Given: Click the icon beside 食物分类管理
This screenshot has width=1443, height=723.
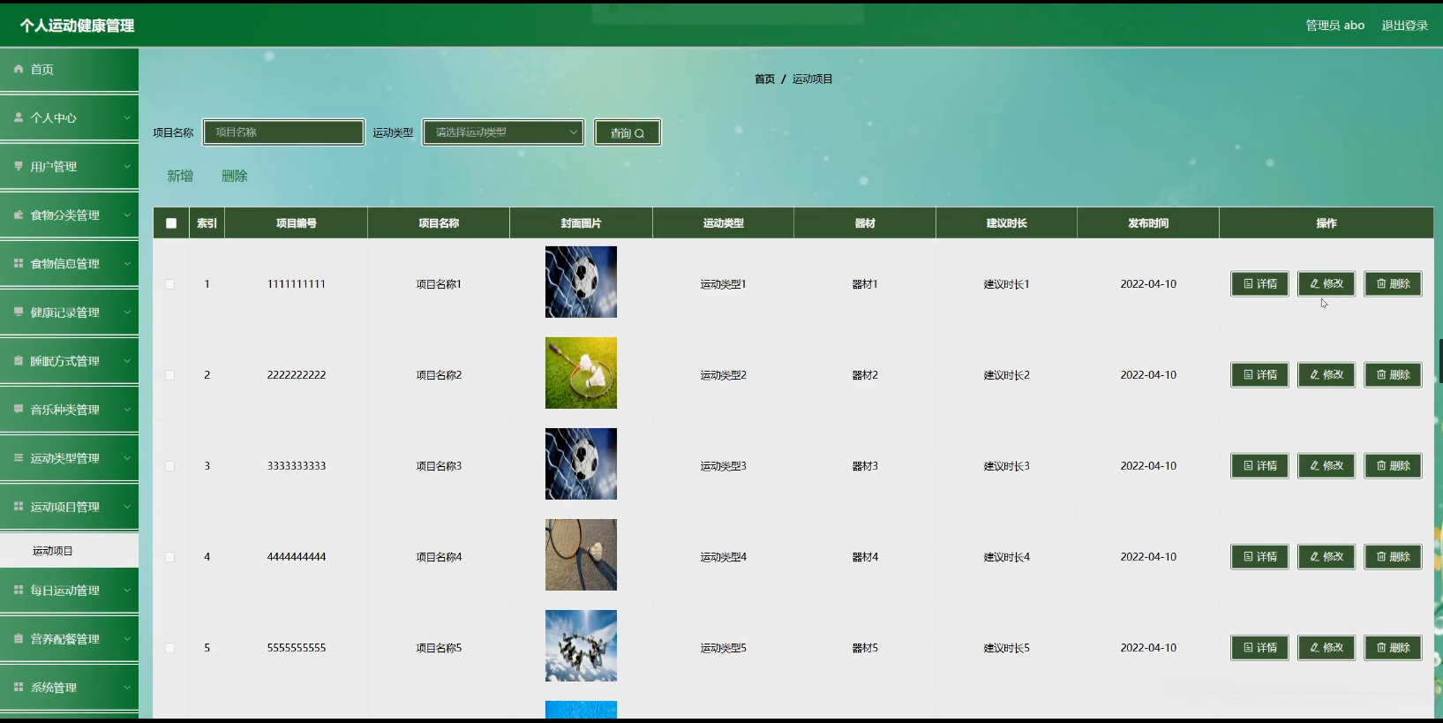Looking at the screenshot, I should (x=19, y=215).
